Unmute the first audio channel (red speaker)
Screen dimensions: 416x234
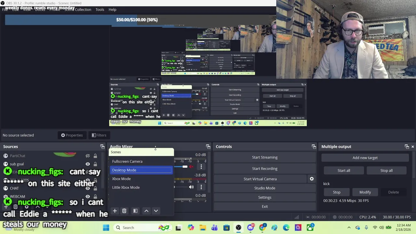(191, 167)
